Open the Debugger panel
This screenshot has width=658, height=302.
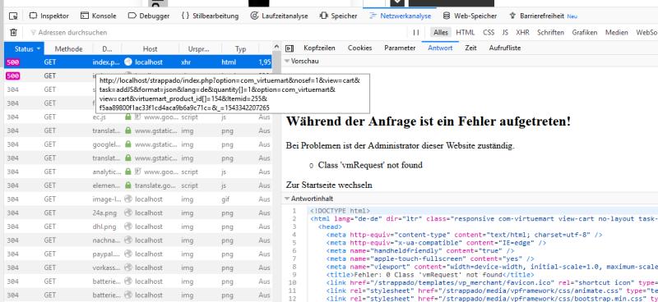tap(149, 16)
